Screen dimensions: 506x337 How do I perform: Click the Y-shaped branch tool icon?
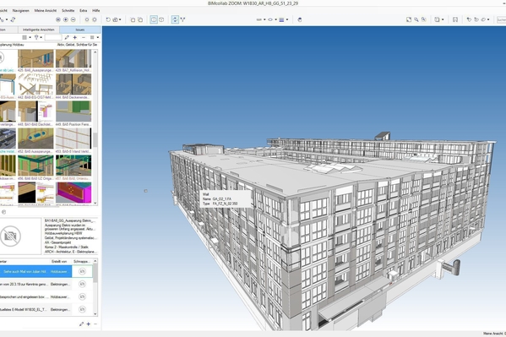[x=183, y=19]
